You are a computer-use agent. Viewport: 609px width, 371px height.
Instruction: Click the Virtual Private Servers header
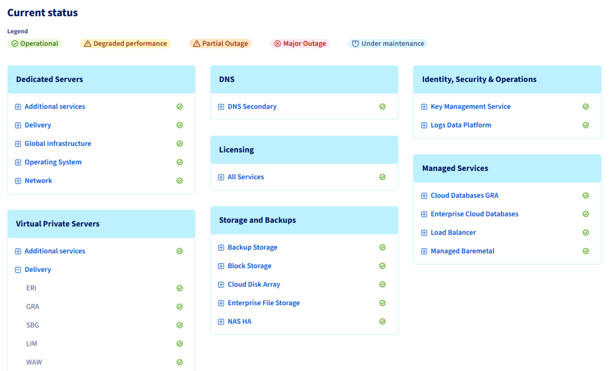coord(101,224)
